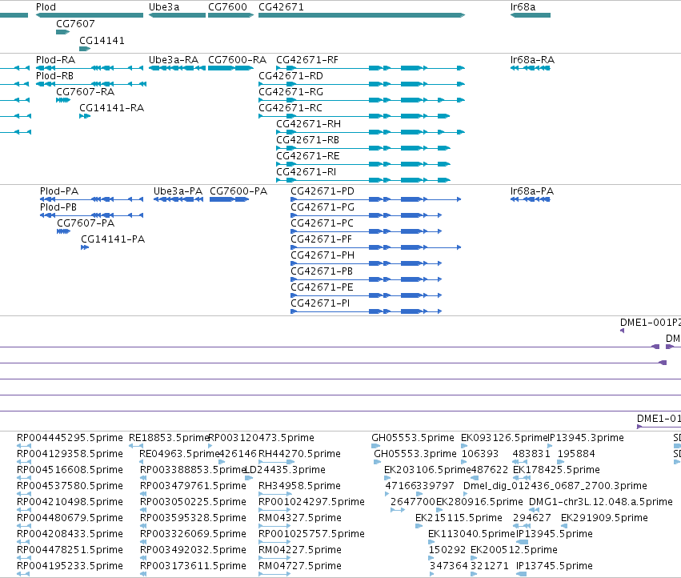Open the Plod-RB transcript
Image resolution: width=681 pixels, height=578 pixels.
(54, 76)
